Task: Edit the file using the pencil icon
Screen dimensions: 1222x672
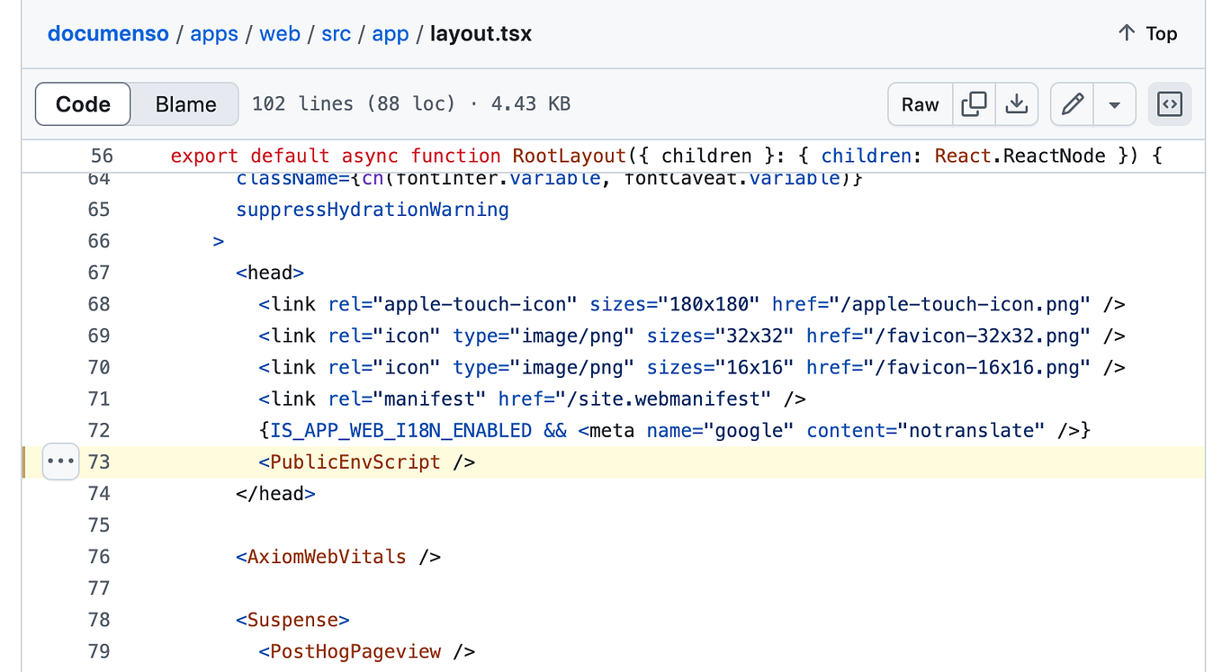Action: pyautogui.click(x=1071, y=103)
